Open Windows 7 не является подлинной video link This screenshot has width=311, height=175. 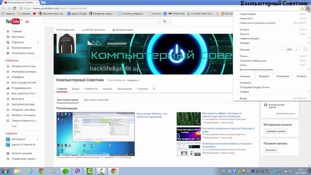tap(152, 115)
